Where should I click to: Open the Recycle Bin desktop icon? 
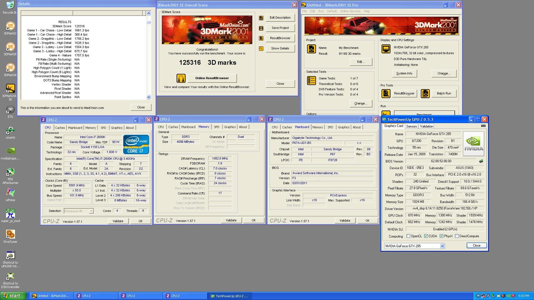click(x=10, y=5)
